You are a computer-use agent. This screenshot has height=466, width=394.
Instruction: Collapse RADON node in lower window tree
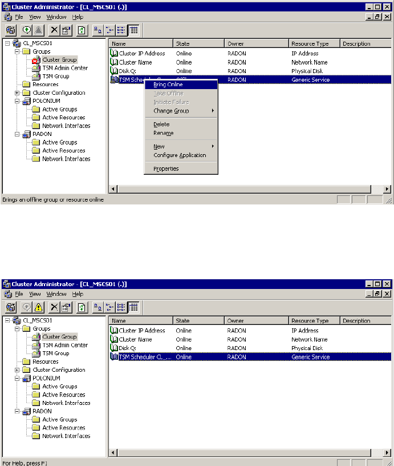(17, 411)
